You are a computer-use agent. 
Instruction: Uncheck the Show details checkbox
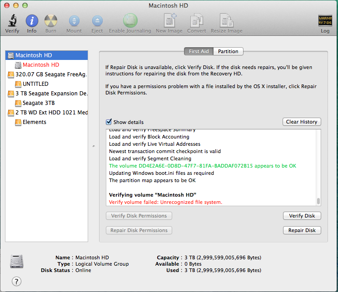point(109,122)
